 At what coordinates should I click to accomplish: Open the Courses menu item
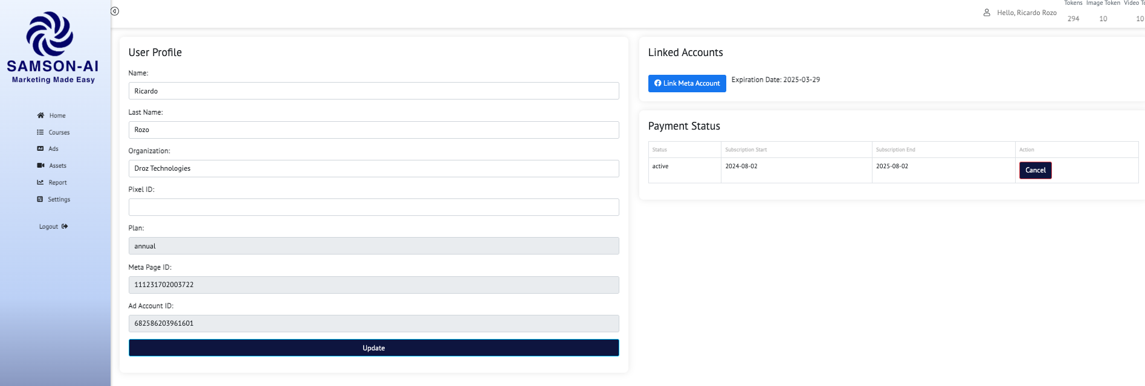pyautogui.click(x=59, y=132)
